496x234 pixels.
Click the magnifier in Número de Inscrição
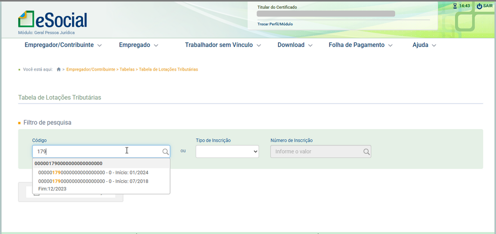[x=366, y=152]
